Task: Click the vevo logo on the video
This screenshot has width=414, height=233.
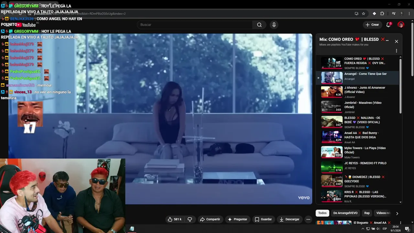Action: 304,198
